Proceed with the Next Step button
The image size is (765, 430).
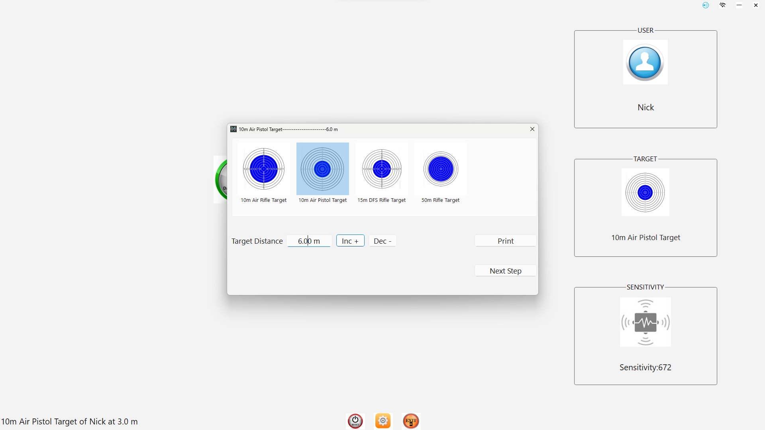click(505, 271)
